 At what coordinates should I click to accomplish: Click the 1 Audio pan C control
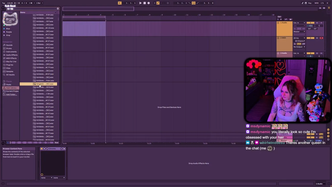tap(319, 26)
